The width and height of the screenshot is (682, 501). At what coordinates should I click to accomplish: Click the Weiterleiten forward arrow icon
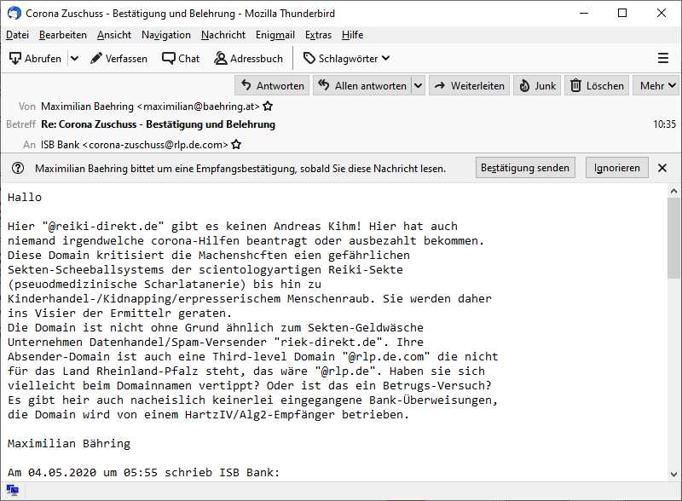[x=440, y=86]
